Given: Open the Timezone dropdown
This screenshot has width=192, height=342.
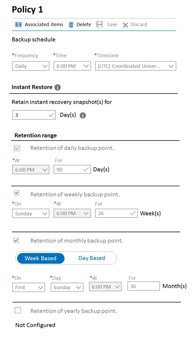Looking at the screenshot, I should [x=135, y=66].
